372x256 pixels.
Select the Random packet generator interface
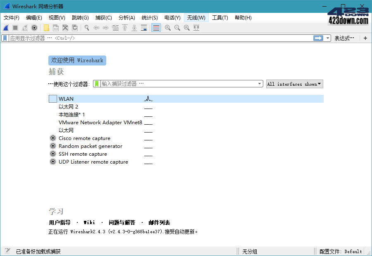[x=91, y=146]
